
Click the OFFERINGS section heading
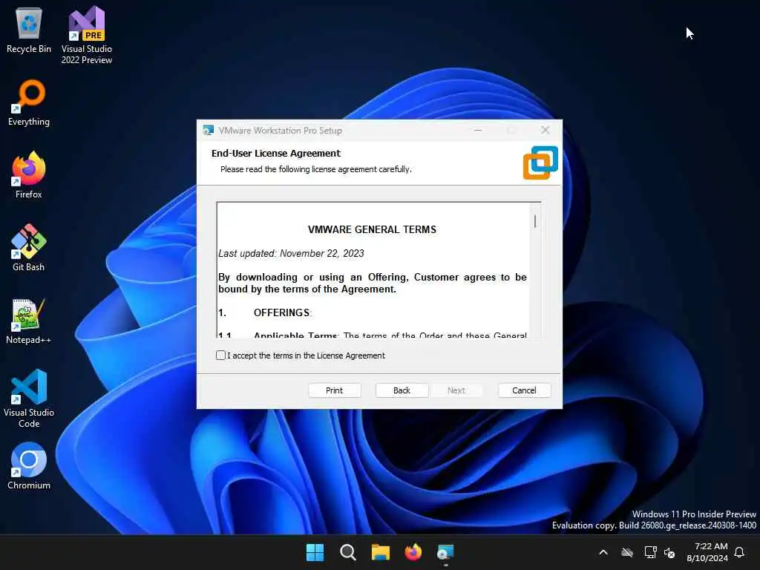[x=281, y=312]
